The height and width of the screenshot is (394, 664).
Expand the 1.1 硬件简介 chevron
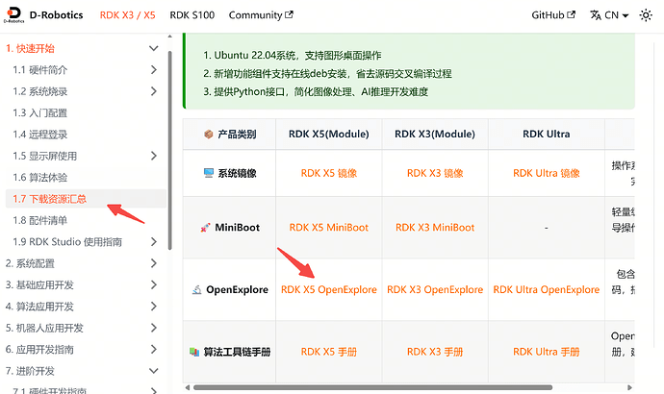coord(154,70)
